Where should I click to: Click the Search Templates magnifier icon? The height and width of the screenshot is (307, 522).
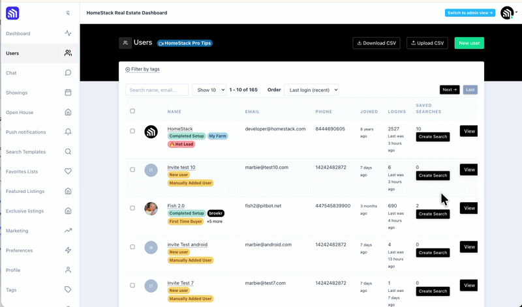point(68,152)
